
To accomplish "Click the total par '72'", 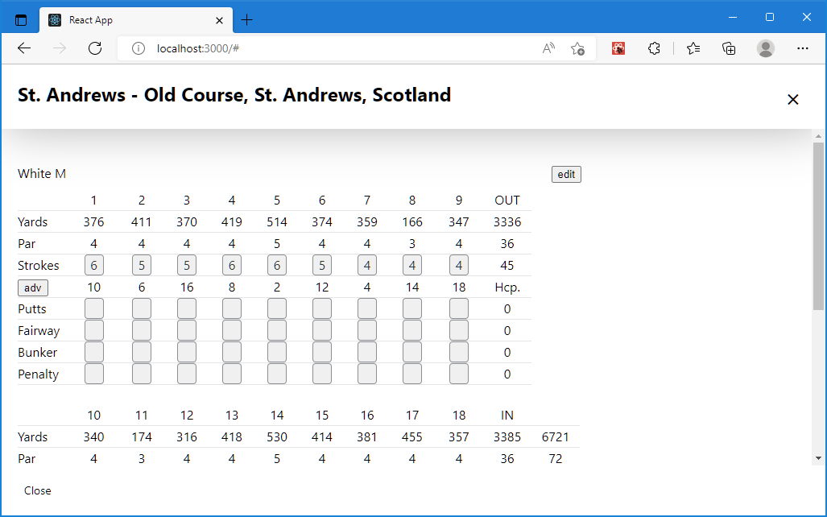I will (x=556, y=459).
